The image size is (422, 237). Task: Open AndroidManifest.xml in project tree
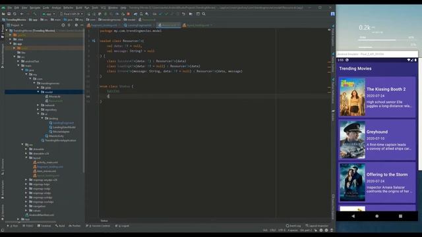coord(40,215)
